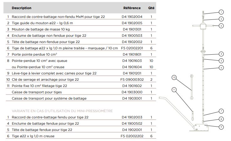Select callout circle 9 near the base

click(221, 127)
